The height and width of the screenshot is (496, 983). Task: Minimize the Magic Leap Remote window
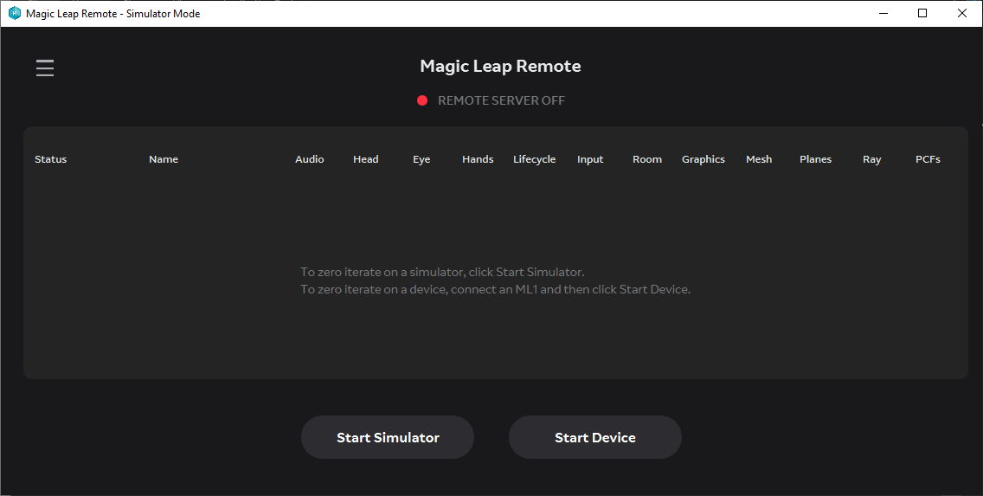(x=883, y=13)
